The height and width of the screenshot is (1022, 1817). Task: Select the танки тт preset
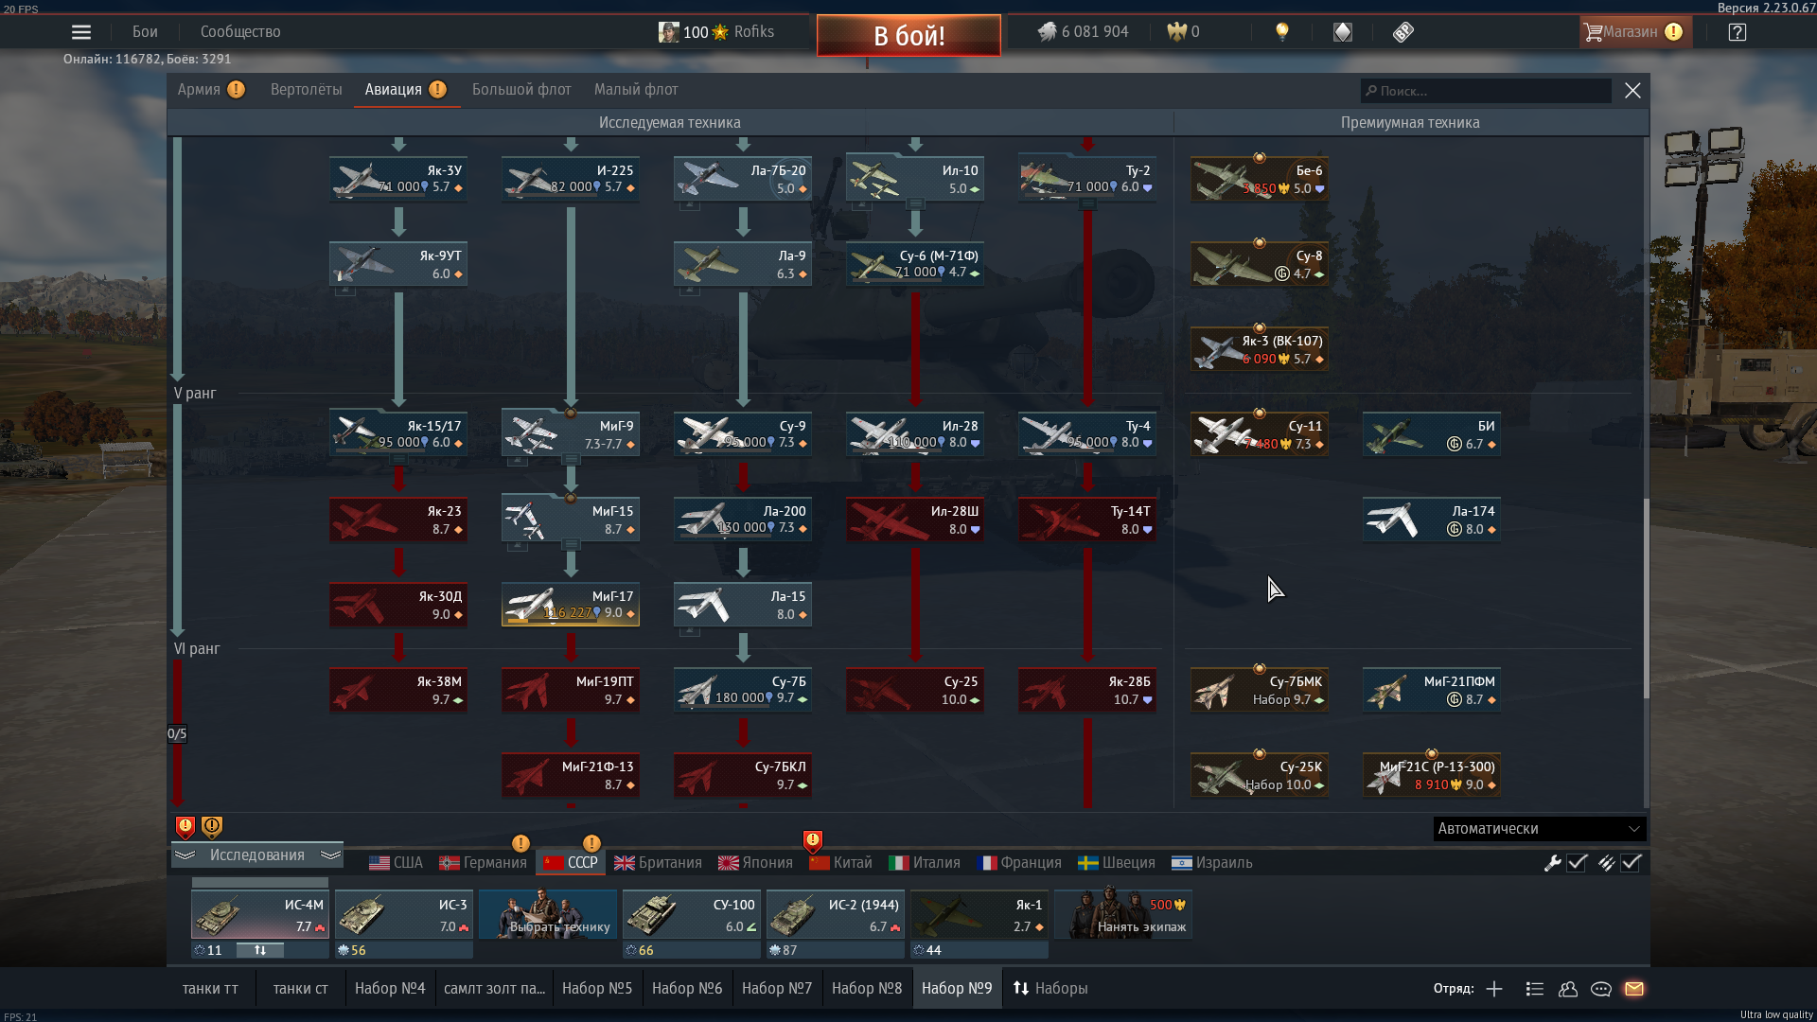point(210,988)
